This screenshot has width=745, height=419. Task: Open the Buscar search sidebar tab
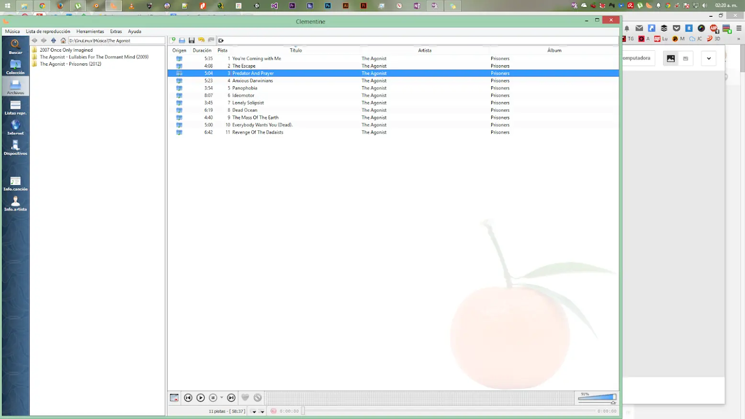[15, 46]
